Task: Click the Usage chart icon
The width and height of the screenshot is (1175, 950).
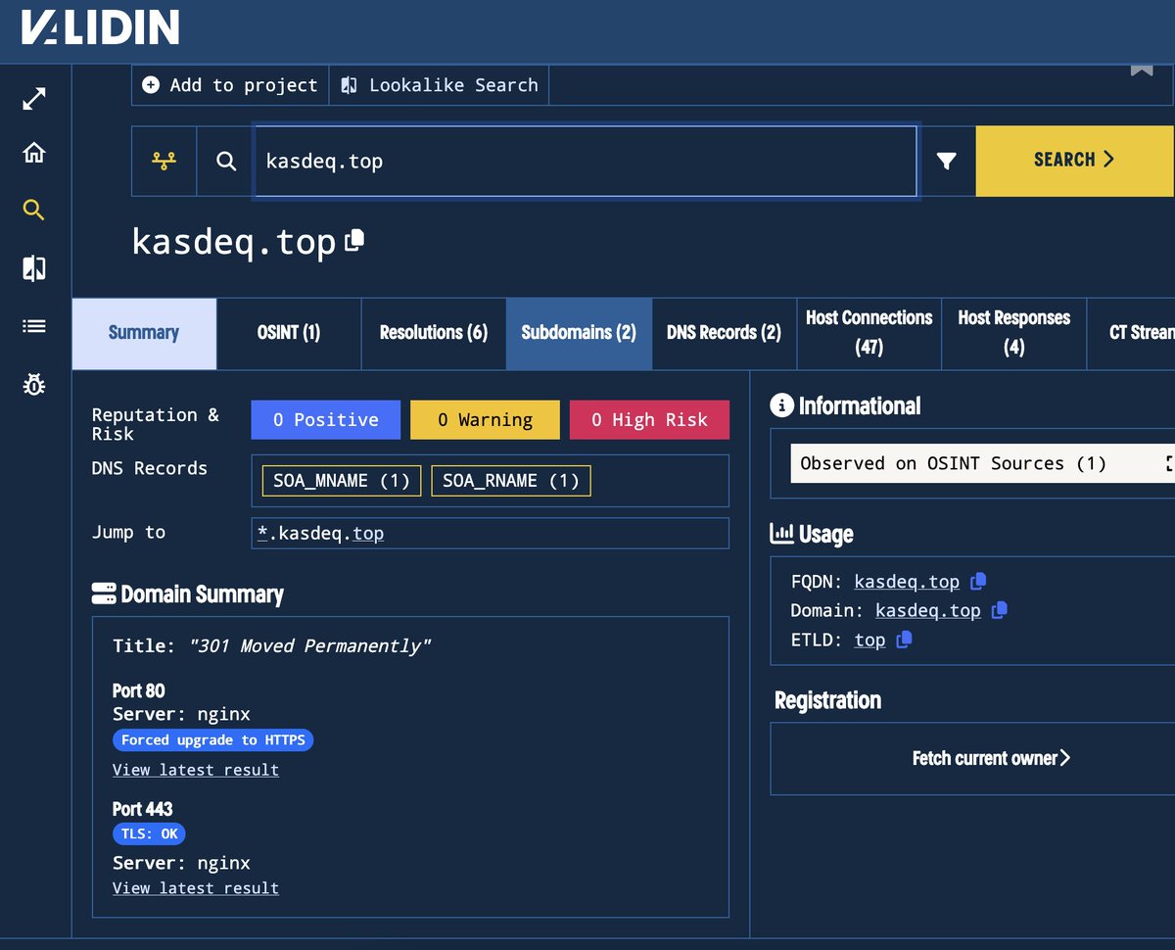Action: tap(781, 534)
